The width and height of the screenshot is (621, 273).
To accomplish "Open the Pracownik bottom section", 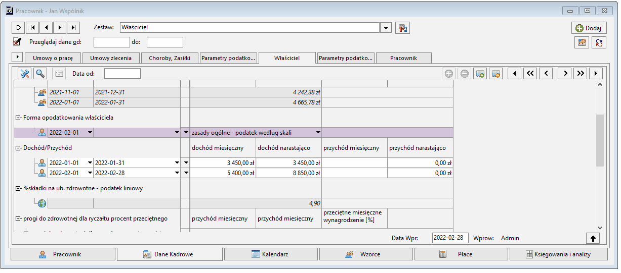I will coord(63,254).
